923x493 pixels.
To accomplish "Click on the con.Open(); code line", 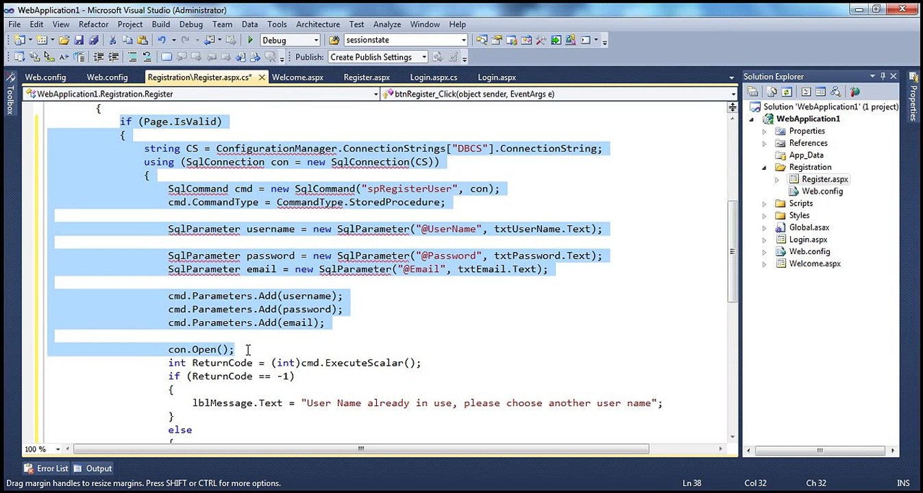I will pos(201,349).
